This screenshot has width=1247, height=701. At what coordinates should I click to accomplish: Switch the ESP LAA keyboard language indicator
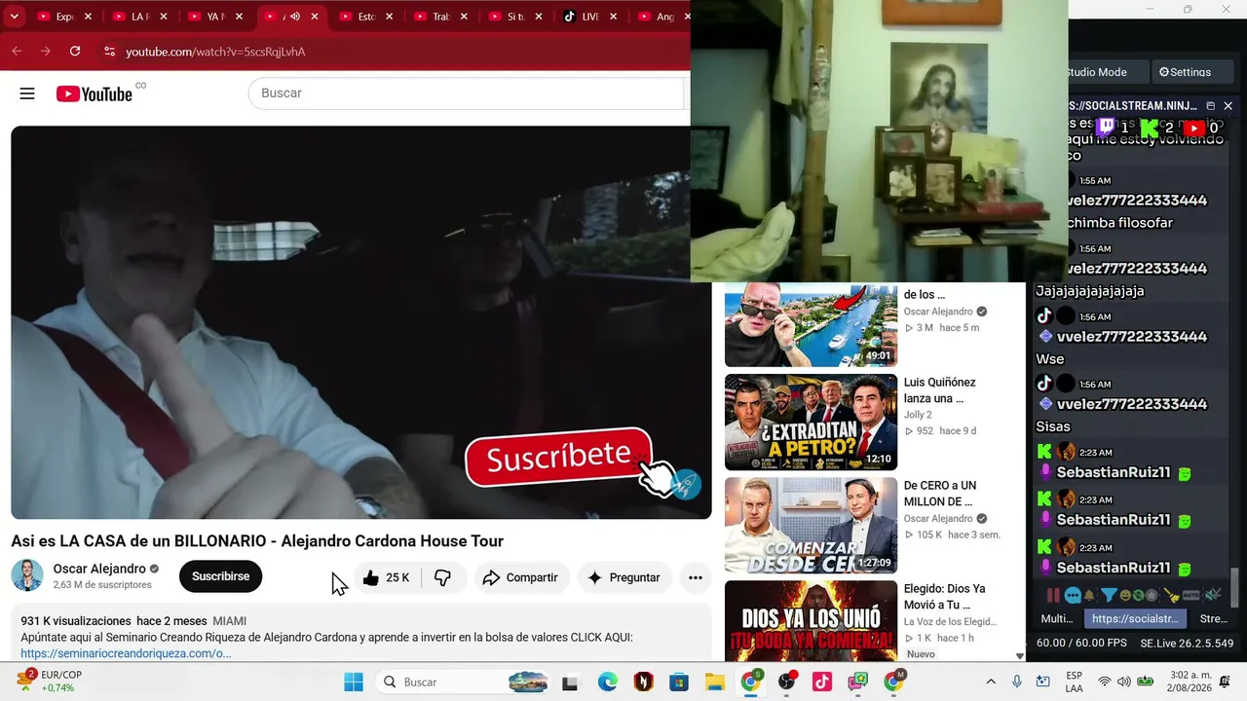(1074, 682)
